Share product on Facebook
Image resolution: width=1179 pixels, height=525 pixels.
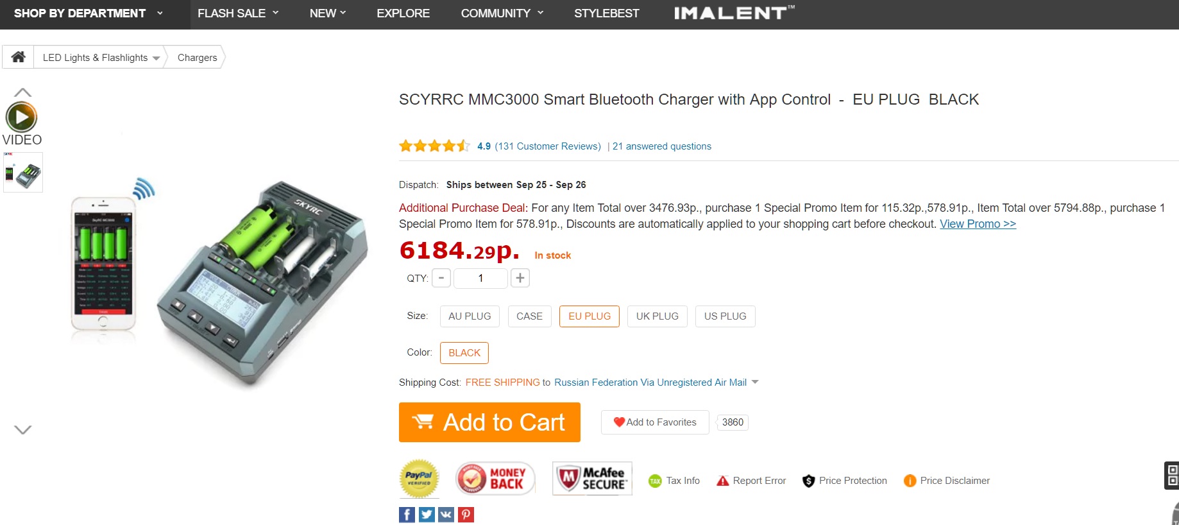pos(407,515)
